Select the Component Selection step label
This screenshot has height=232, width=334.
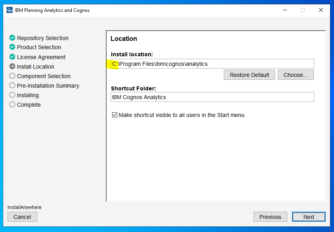(44, 76)
